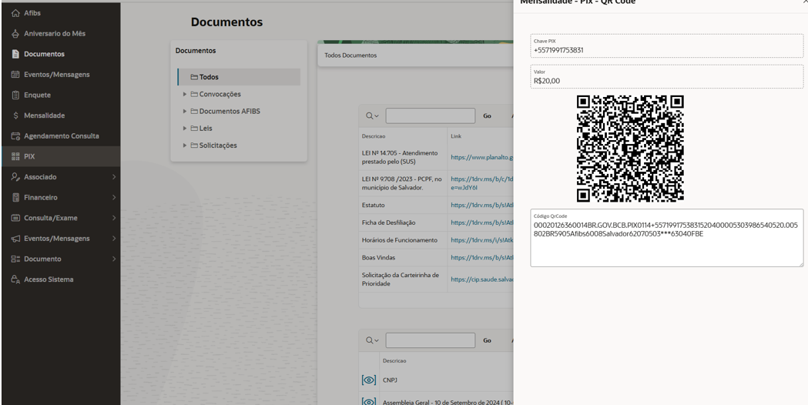Select the Todos tree item
The width and height of the screenshot is (808, 405).
pos(239,77)
